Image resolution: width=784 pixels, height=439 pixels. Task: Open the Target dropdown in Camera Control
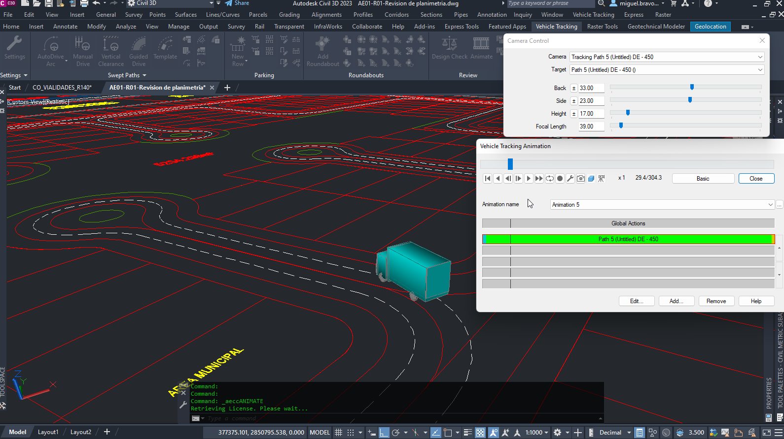pyautogui.click(x=760, y=70)
